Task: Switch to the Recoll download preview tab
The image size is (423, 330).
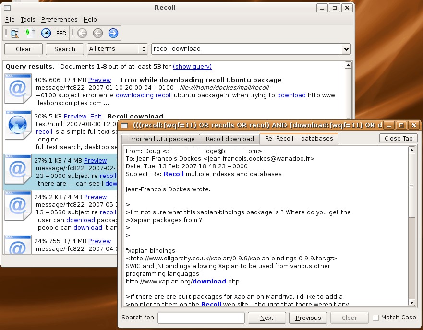Action: pyautogui.click(x=230, y=139)
